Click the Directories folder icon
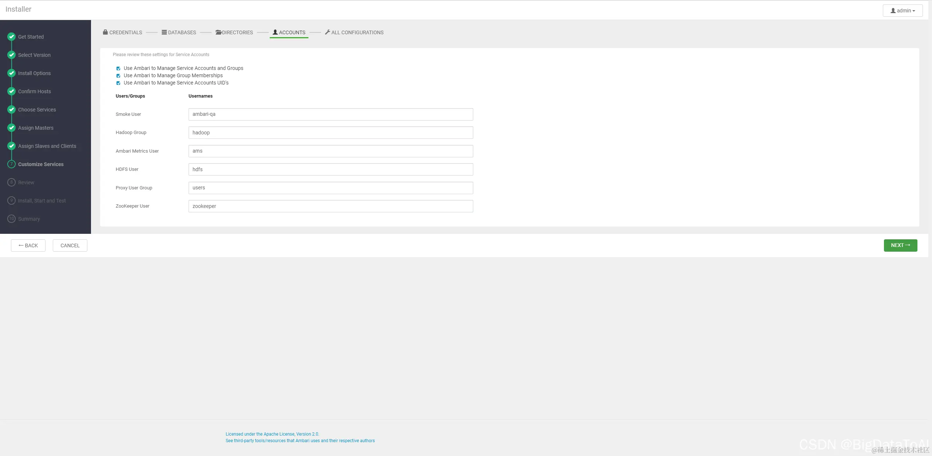The width and height of the screenshot is (932, 456). pos(218,32)
